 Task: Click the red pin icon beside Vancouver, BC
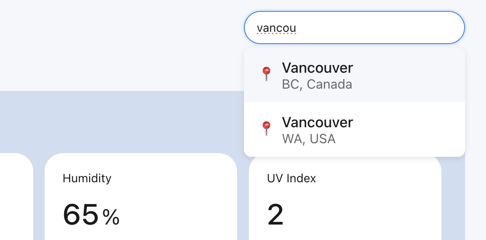coord(266,74)
